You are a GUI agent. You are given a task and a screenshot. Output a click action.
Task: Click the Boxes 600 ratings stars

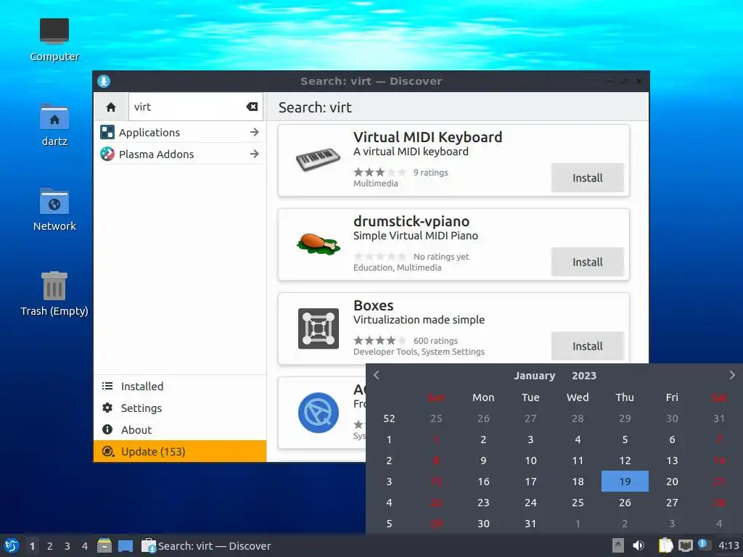380,341
